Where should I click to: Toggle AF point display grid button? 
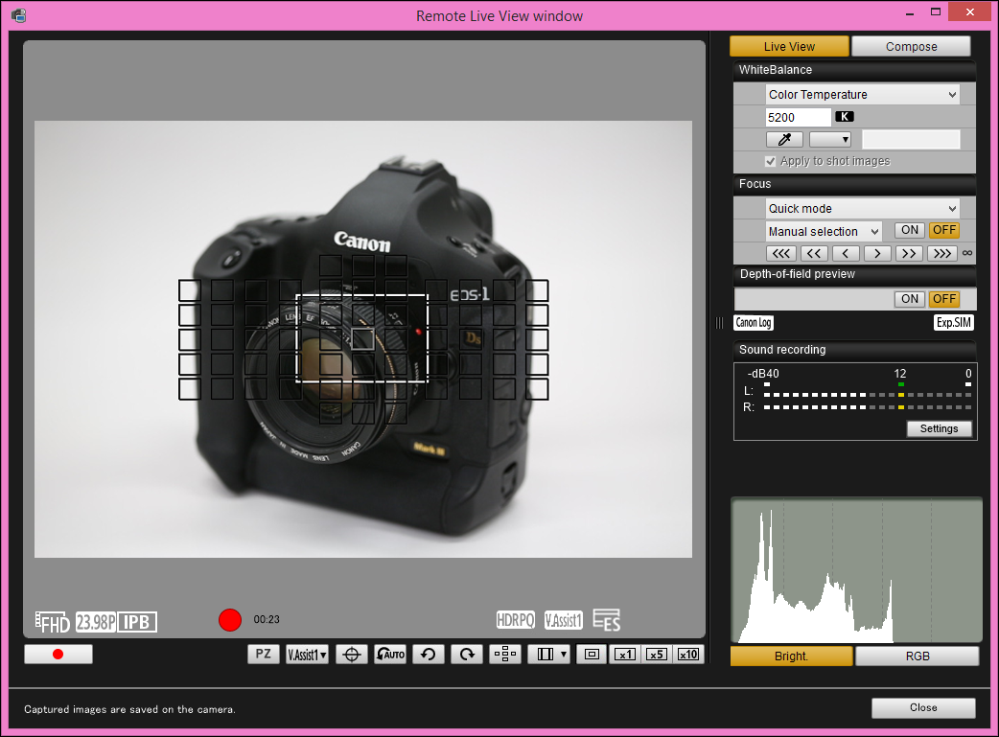pyautogui.click(x=505, y=655)
